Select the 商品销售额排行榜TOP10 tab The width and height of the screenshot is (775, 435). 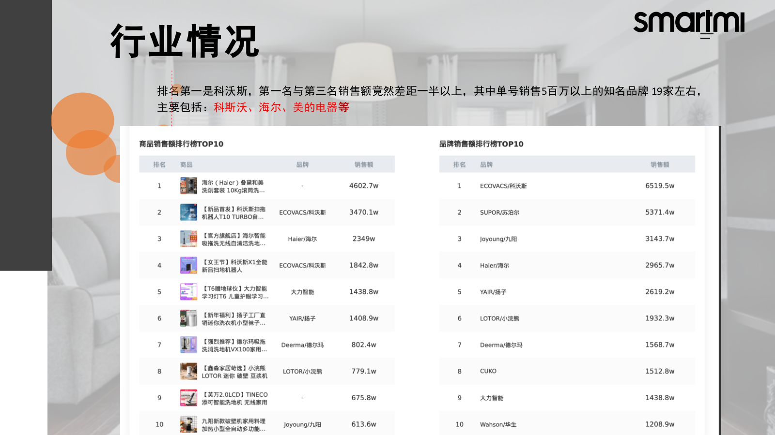tap(181, 144)
